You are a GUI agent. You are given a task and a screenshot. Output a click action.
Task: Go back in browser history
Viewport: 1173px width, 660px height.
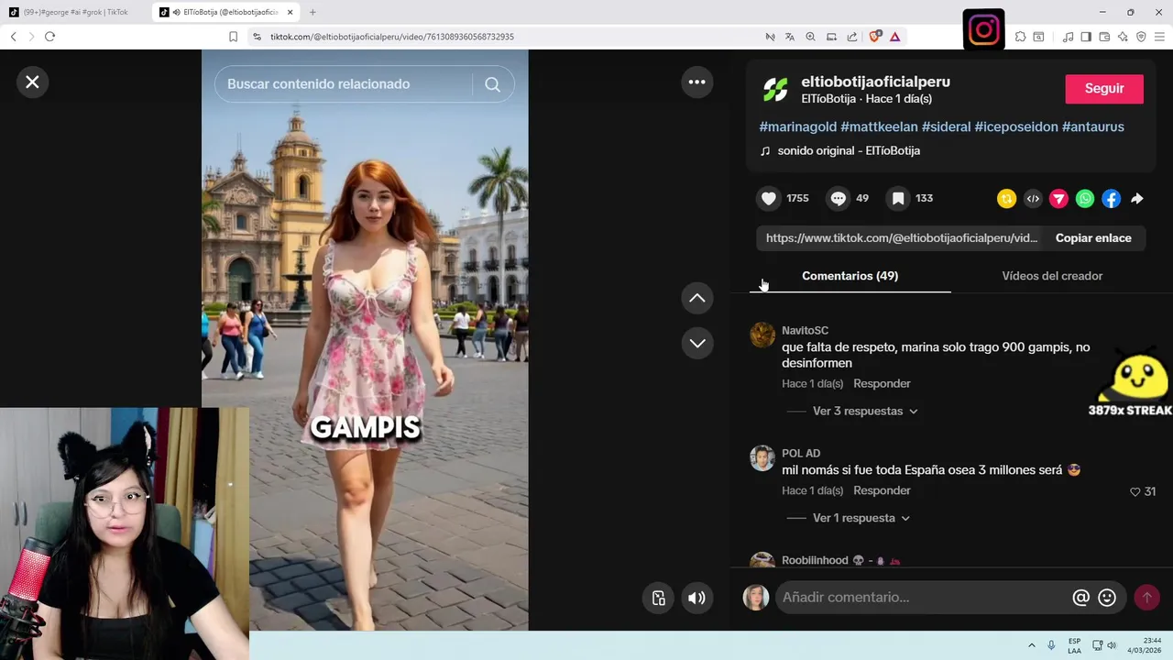[x=13, y=37]
